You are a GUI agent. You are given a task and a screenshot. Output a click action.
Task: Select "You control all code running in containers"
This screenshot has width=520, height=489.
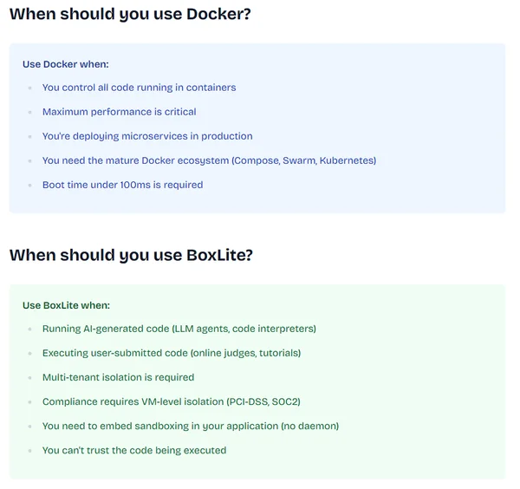(139, 88)
